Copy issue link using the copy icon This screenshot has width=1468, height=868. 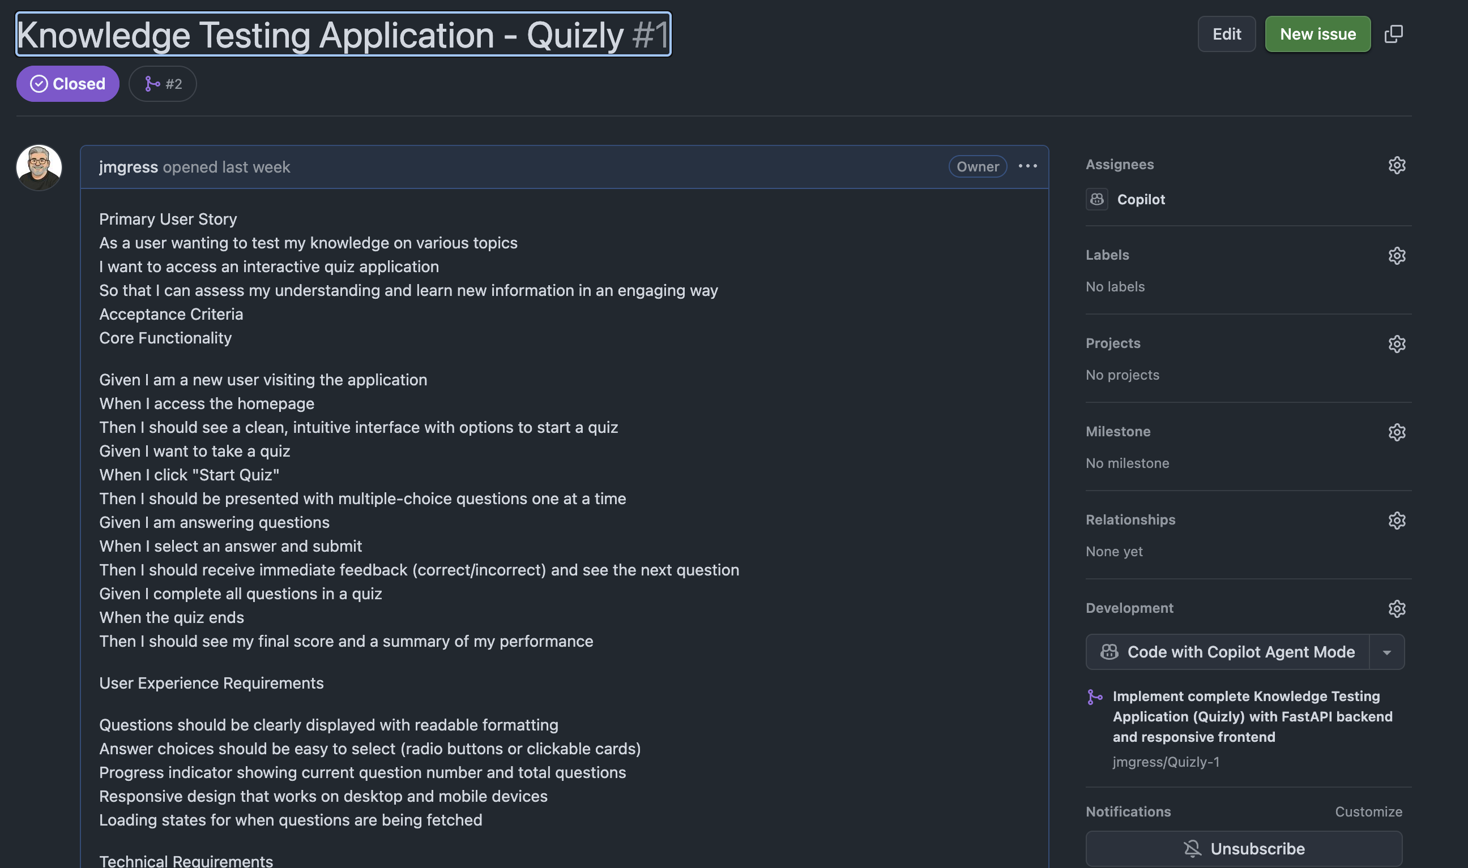click(x=1393, y=34)
